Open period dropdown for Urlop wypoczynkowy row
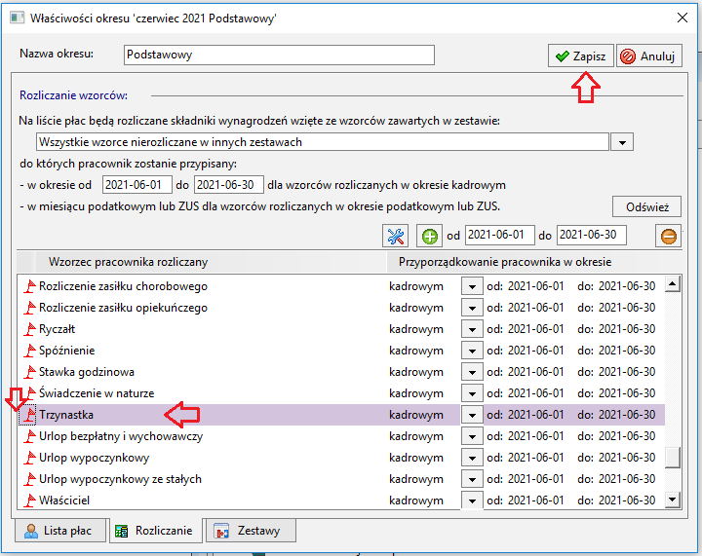 click(472, 458)
